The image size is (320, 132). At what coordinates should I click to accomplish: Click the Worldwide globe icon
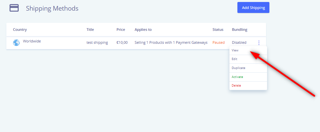point(16,43)
